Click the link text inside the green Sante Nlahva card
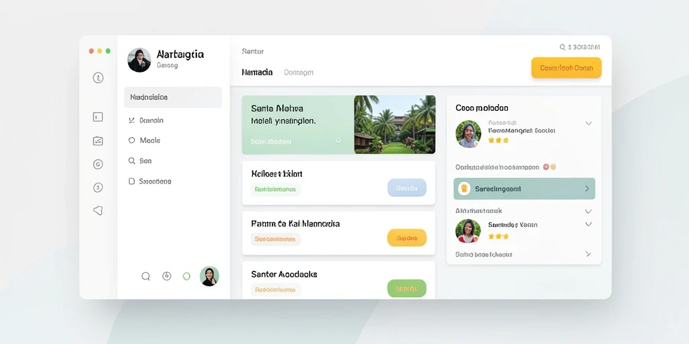This screenshot has width=689, height=344. (x=270, y=141)
